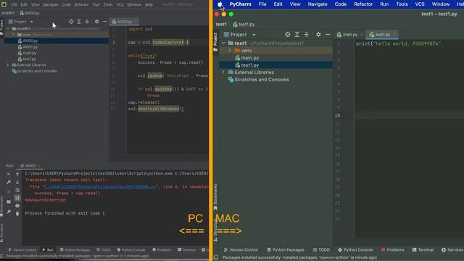Open the Bookmarks tool window in Mac sidebar
The height and width of the screenshot is (261, 464).
tap(215, 196)
